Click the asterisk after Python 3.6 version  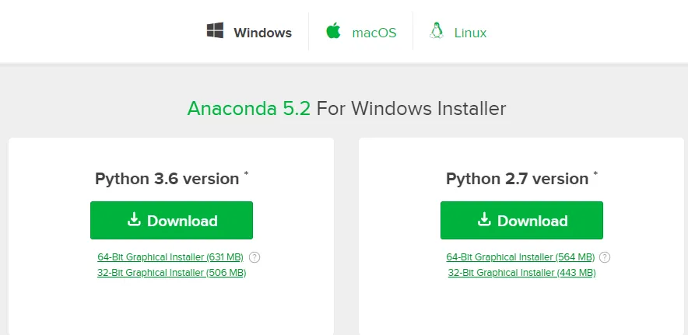coord(246,173)
